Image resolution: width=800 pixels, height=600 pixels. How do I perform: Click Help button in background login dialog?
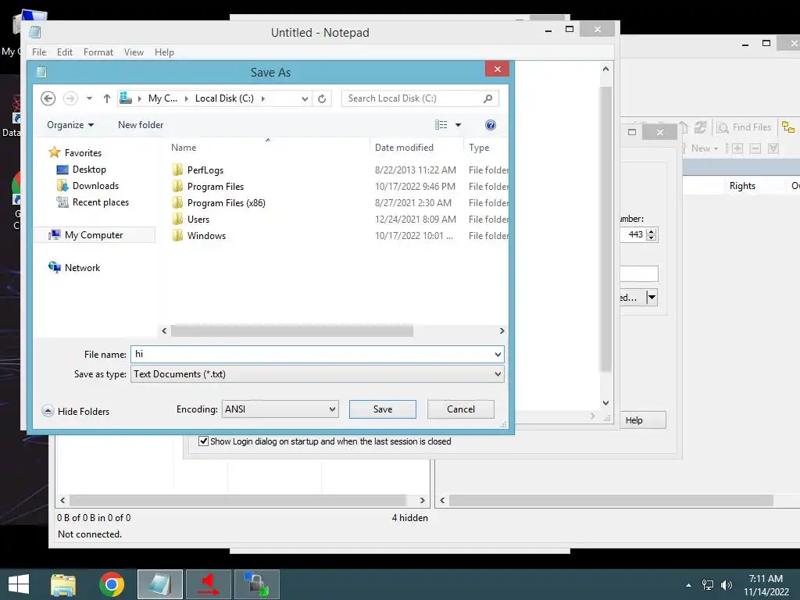click(x=643, y=420)
